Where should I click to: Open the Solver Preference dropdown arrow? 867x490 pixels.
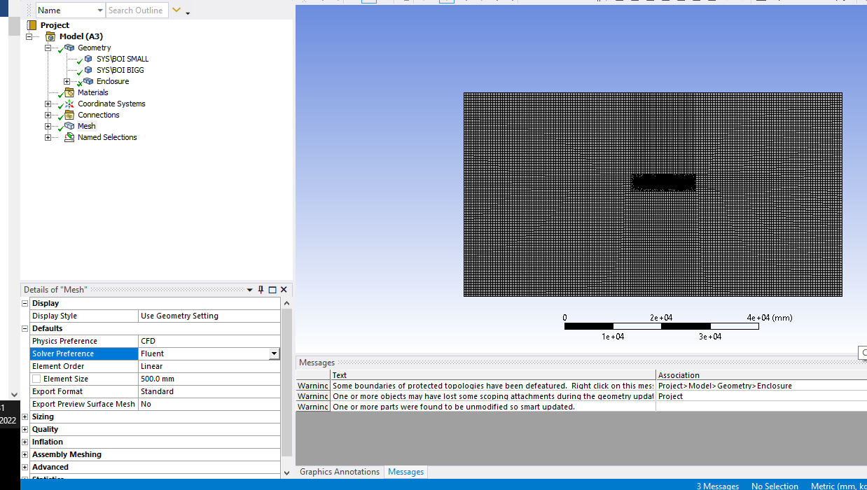274,354
